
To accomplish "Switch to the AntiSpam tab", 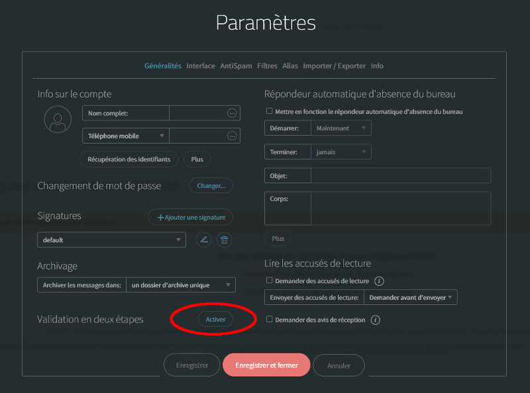I will (x=236, y=66).
